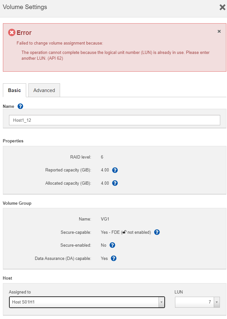Click the help icon next to Name
This screenshot has width=227, height=319.
click(21, 106)
